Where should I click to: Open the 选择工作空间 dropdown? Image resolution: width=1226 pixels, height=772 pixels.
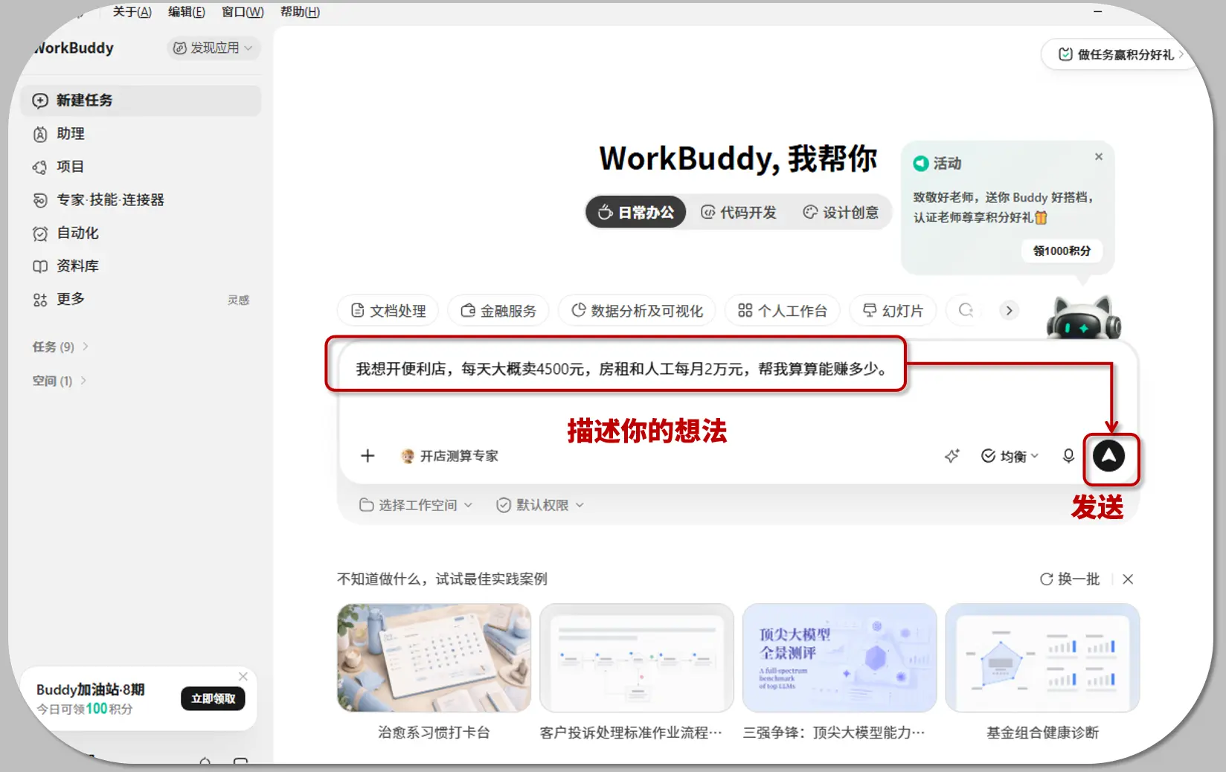pos(416,505)
